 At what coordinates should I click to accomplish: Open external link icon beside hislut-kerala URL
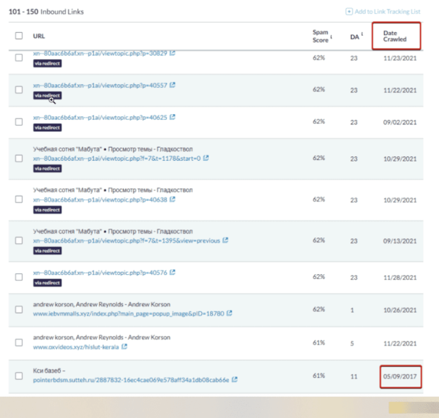click(124, 346)
